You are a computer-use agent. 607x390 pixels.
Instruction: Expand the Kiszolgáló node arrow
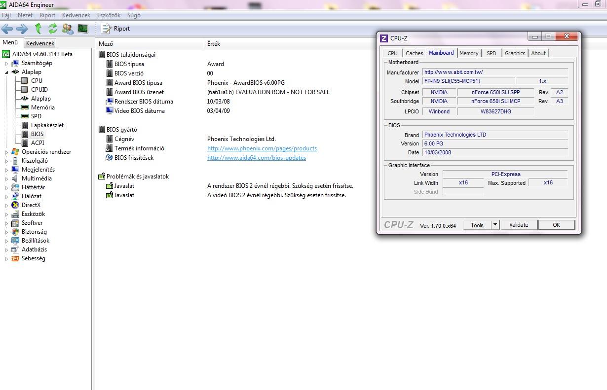(6, 161)
